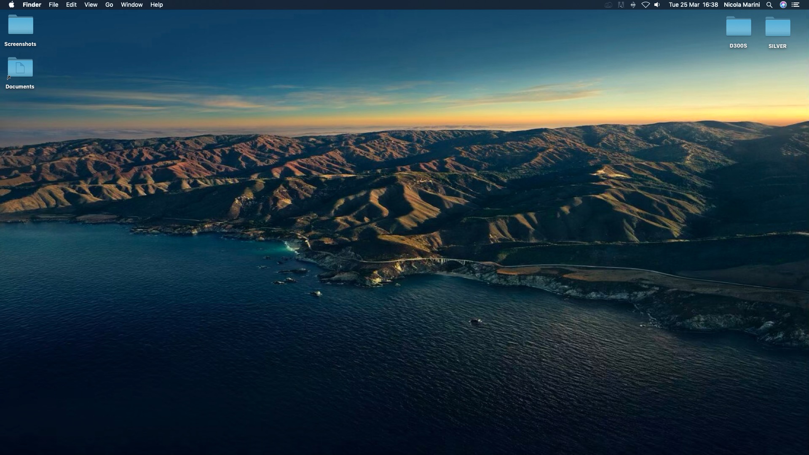The image size is (809, 455).
Task: Open the Finder application menu
Action: click(x=32, y=5)
